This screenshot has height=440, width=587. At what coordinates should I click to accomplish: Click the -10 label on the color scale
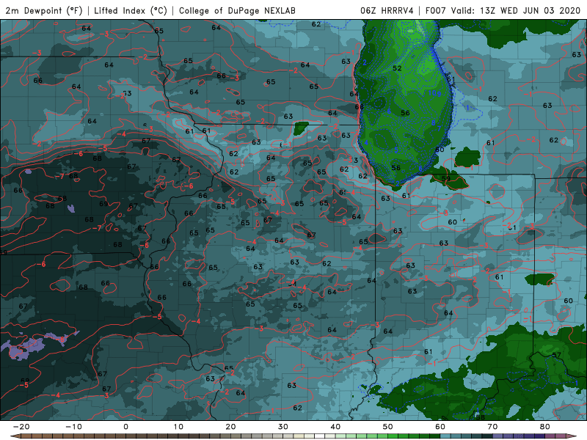coord(73,427)
